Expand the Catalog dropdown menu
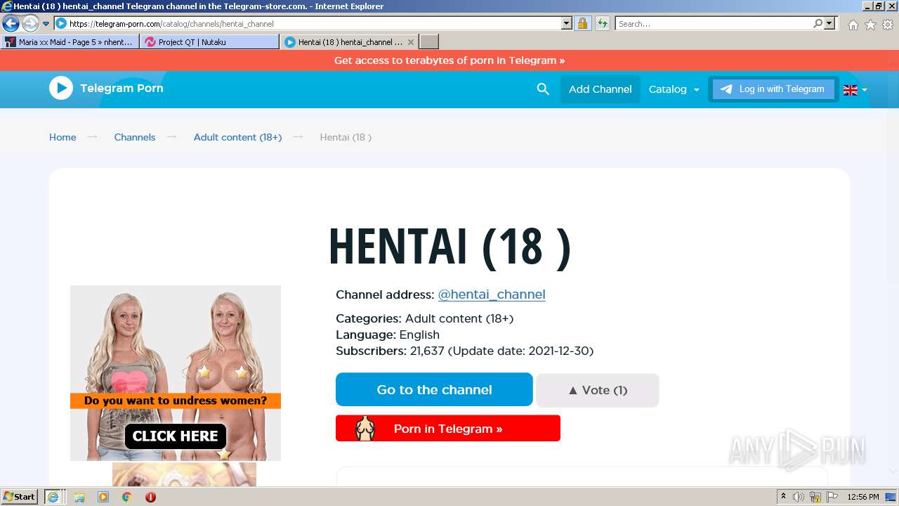Image resolution: width=899 pixels, height=506 pixels. pos(674,89)
